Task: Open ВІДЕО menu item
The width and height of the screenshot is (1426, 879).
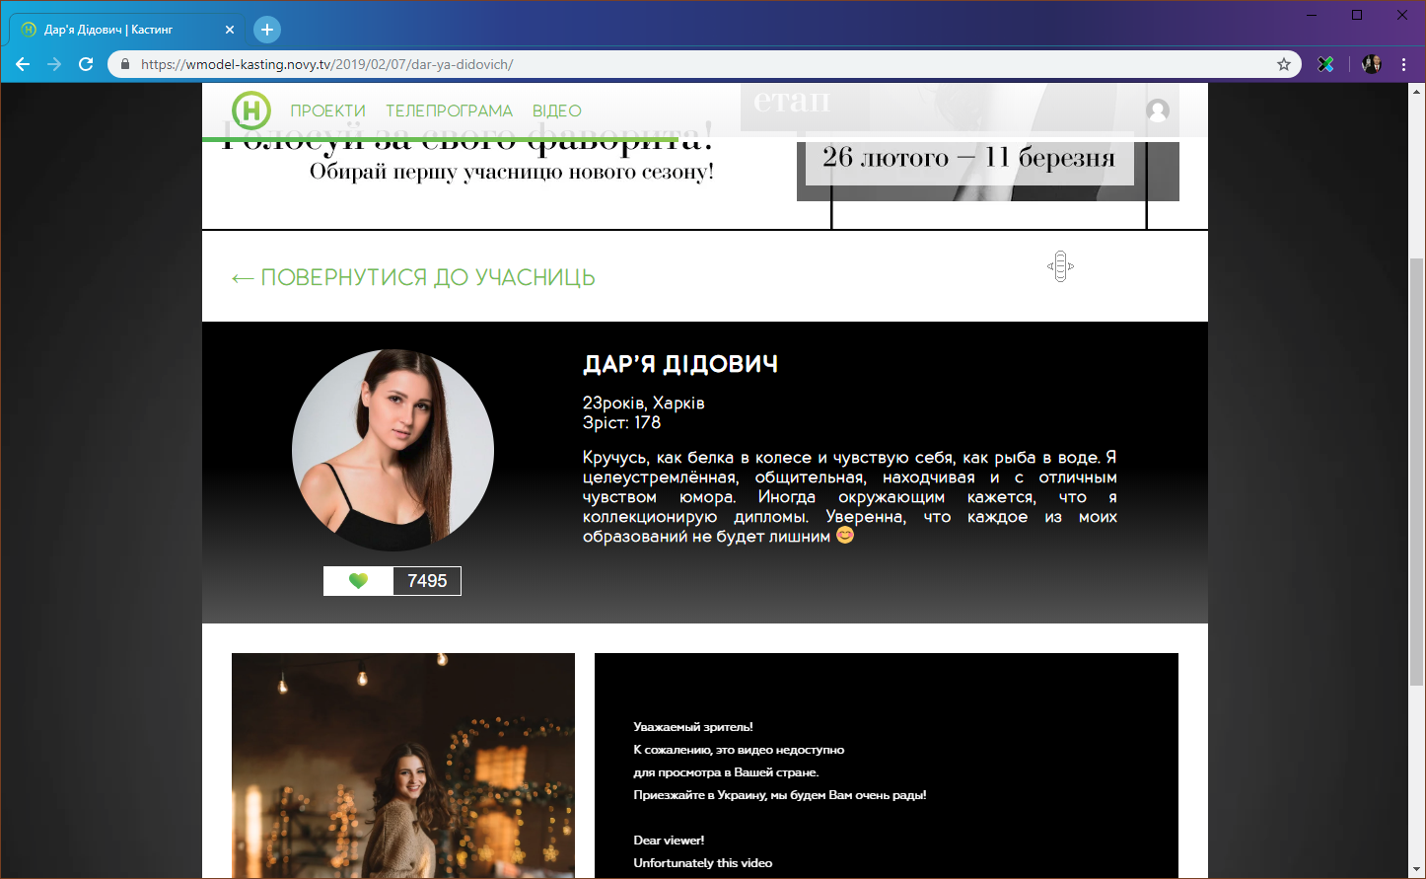Action: point(557,110)
